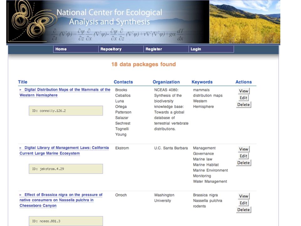Click contact name Salazar
The height and width of the screenshot is (226, 301).
[x=122, y=118]
